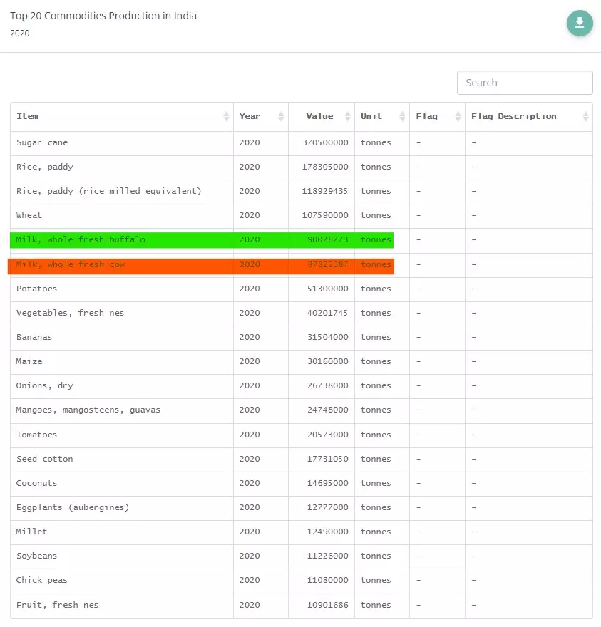
Task: Click the Flag Description header text
Action: coord(514,116)
